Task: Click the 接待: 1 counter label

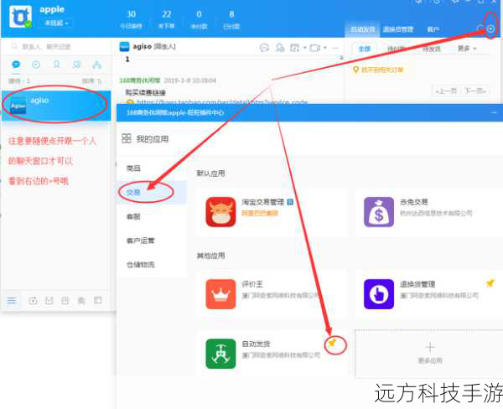Action: 19,80
